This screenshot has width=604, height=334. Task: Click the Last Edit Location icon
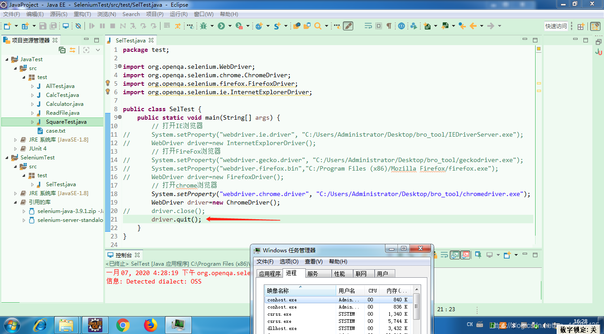[x=463, y=26]
